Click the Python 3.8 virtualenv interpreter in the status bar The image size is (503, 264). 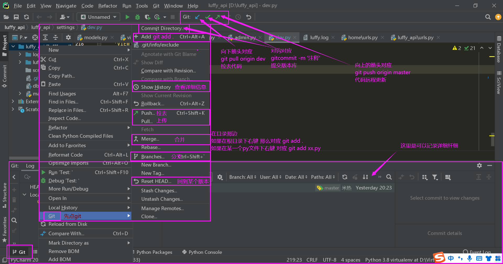(400, 260)
